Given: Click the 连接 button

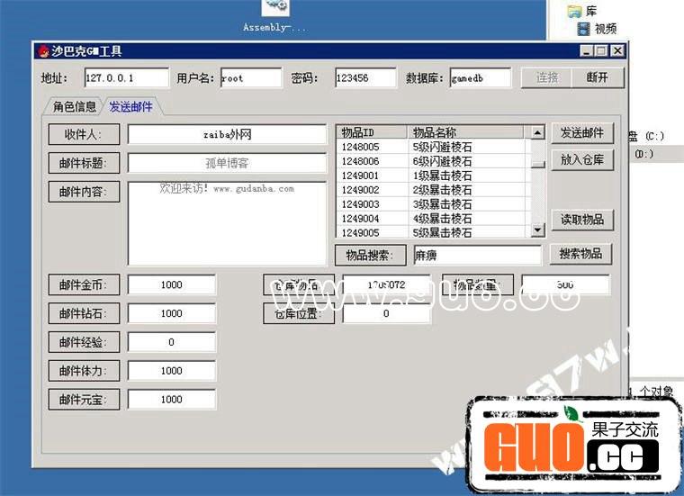Looking at the screenshot, I should 547,77.
